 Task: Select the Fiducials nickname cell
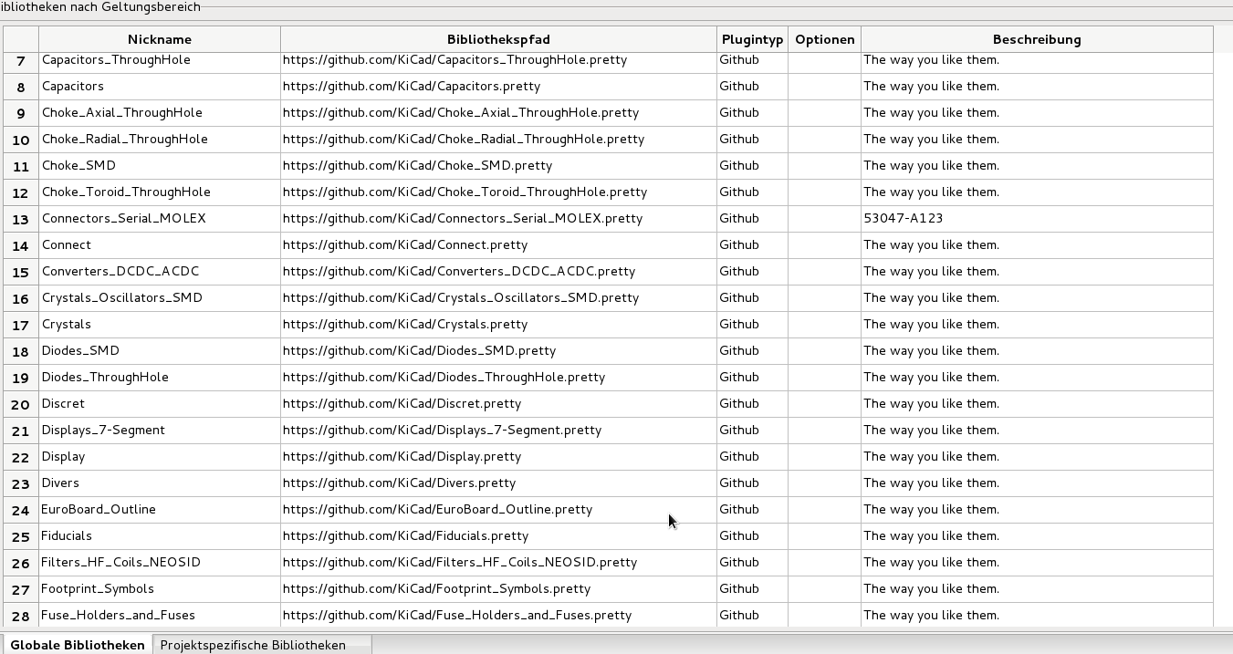(160, 536)
